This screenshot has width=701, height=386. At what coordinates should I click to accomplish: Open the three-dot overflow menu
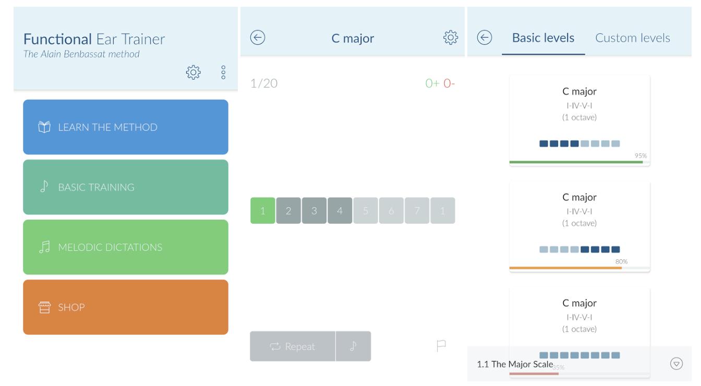point(223,72)
